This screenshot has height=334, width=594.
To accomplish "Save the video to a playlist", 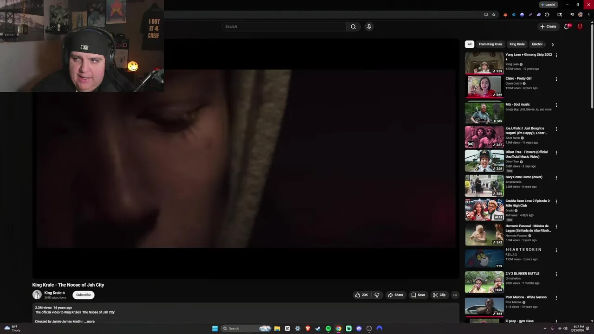I will pos(418,295).
